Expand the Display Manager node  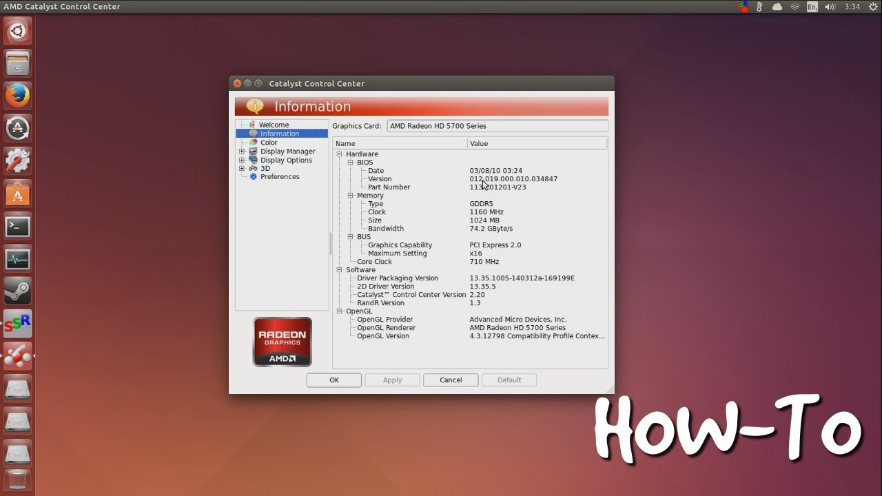[242, 152]
